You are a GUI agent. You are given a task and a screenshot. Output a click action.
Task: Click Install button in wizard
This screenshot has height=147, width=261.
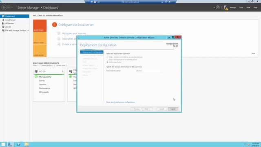click(x=161, y=109)
